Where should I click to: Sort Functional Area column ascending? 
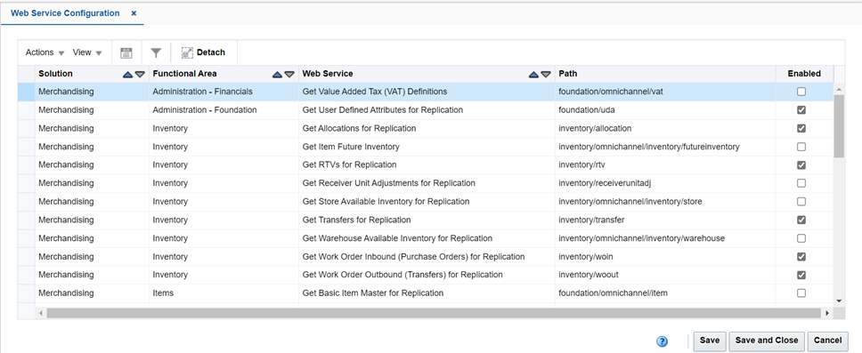pyautogui.click(x=278, y=74)
